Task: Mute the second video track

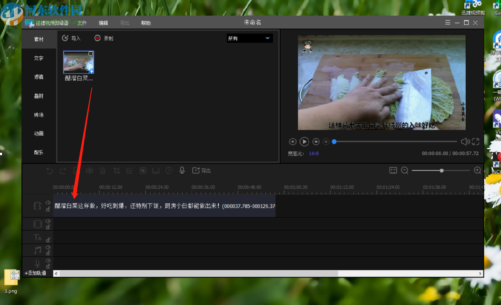Action: [48, 222]
